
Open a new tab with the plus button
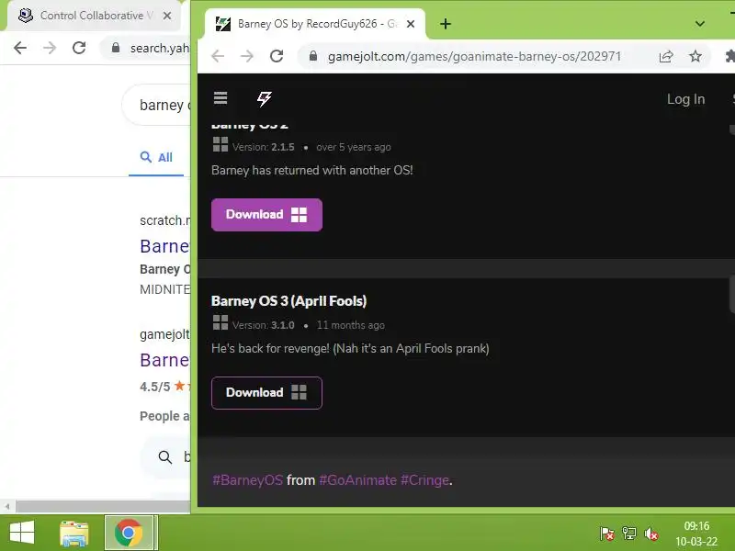446,24
